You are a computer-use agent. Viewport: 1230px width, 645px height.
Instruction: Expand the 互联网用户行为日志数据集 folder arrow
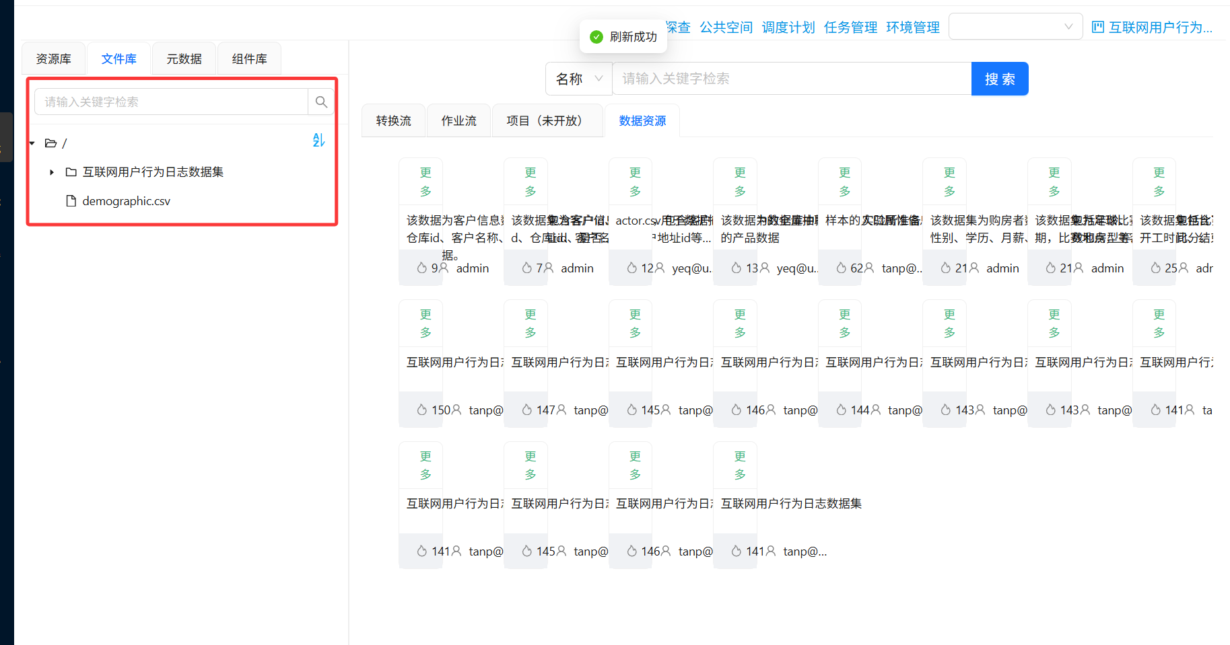click(x=52, y=172)
